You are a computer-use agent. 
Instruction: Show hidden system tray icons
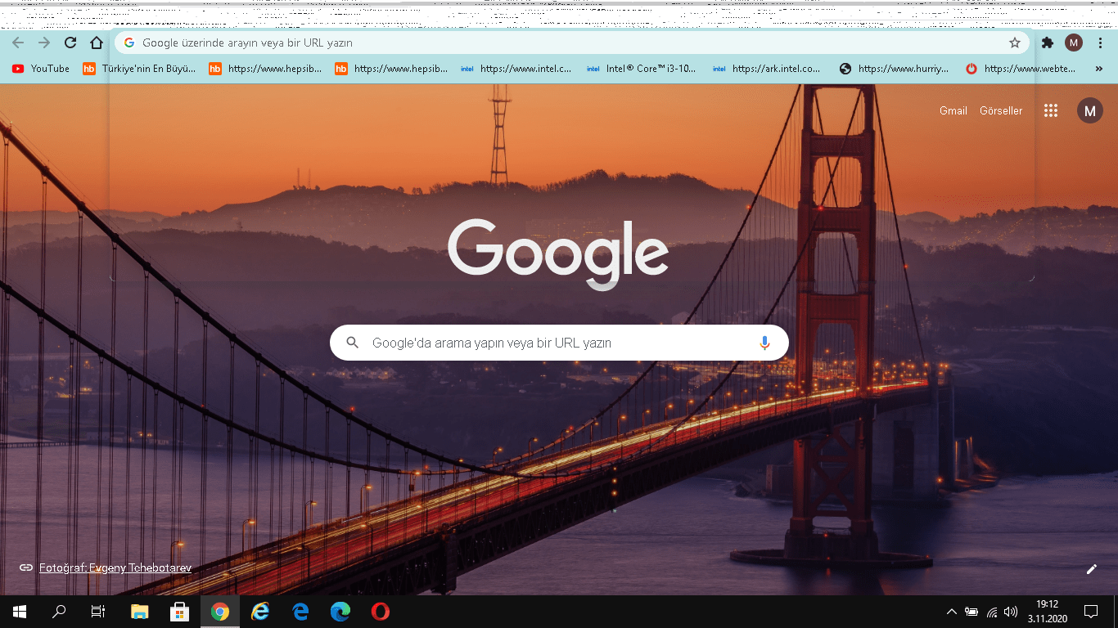coord(951,612)
